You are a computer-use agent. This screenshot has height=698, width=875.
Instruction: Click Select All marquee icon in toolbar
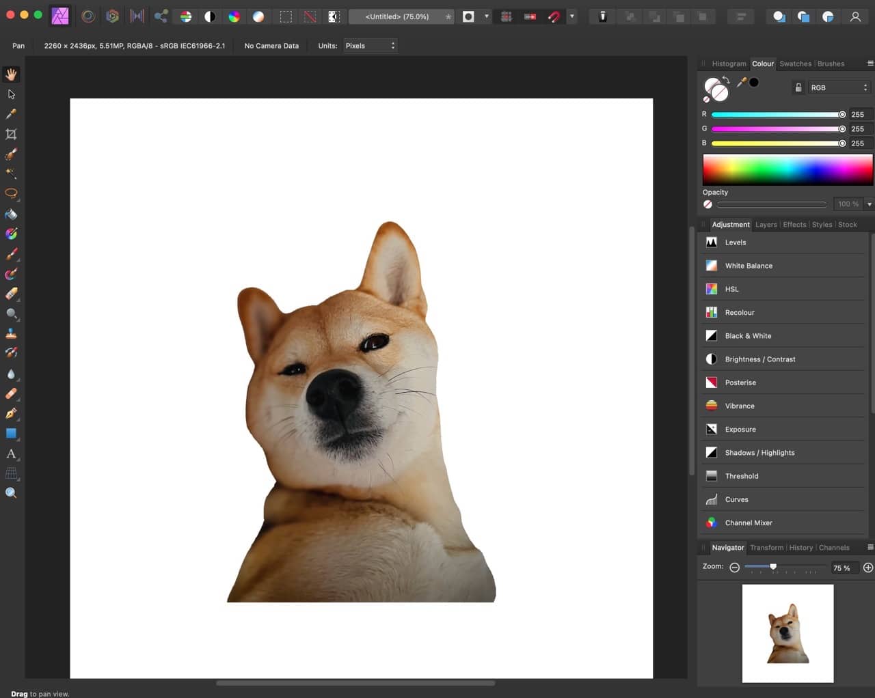[x=286, y=17]
